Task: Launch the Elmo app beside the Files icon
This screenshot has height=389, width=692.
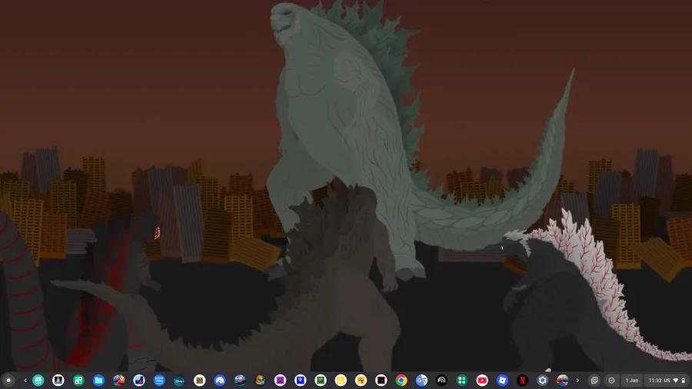Action: coord(118,381)
